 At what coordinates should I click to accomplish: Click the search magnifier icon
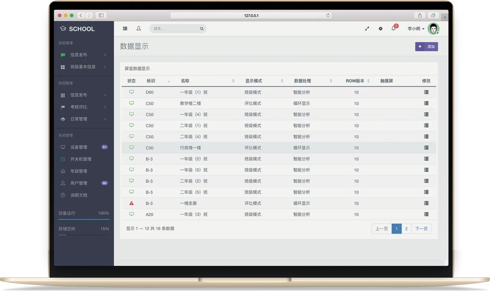pos(202,29)
